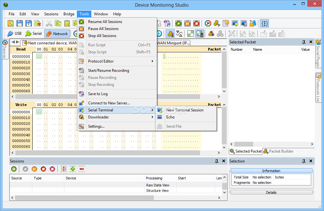The height and width of the screenshot is (211, 324).
Task: Click the paste clipboard icon
Action: (x=67, y=23)
